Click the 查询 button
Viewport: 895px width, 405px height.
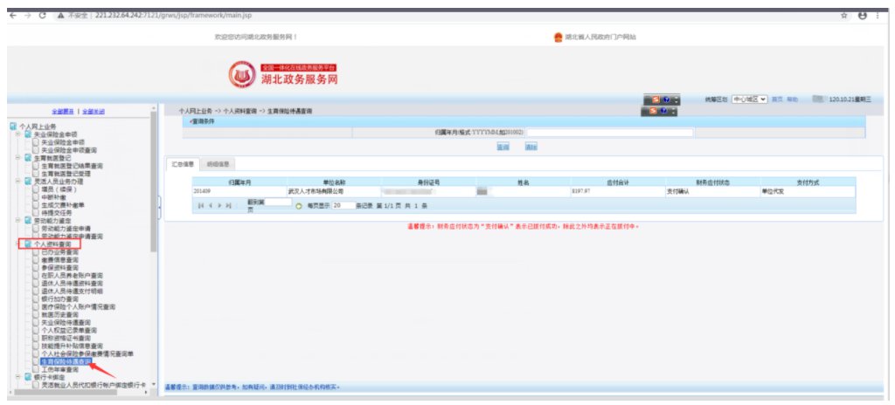pyautogui.click(x=503, y=147)
